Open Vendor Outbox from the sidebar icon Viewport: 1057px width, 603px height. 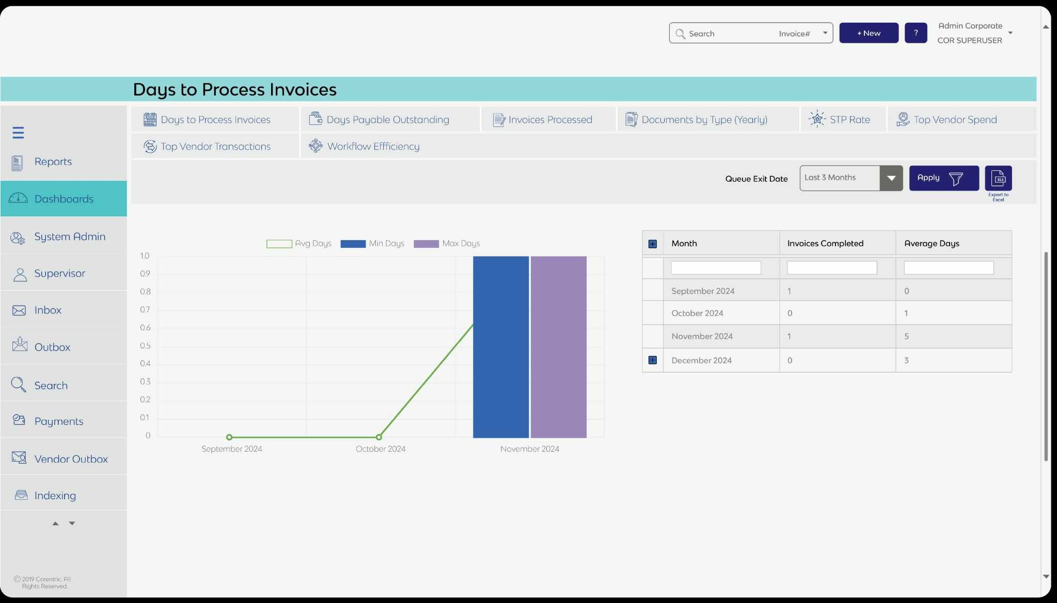[x=19, y=457]
